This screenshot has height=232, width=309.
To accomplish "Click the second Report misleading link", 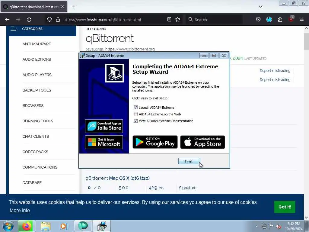I will pos(275,80).
